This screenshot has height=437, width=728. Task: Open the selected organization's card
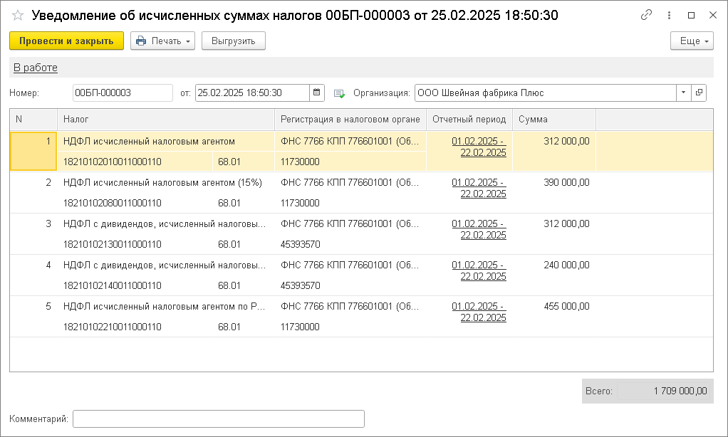point(699,93)
